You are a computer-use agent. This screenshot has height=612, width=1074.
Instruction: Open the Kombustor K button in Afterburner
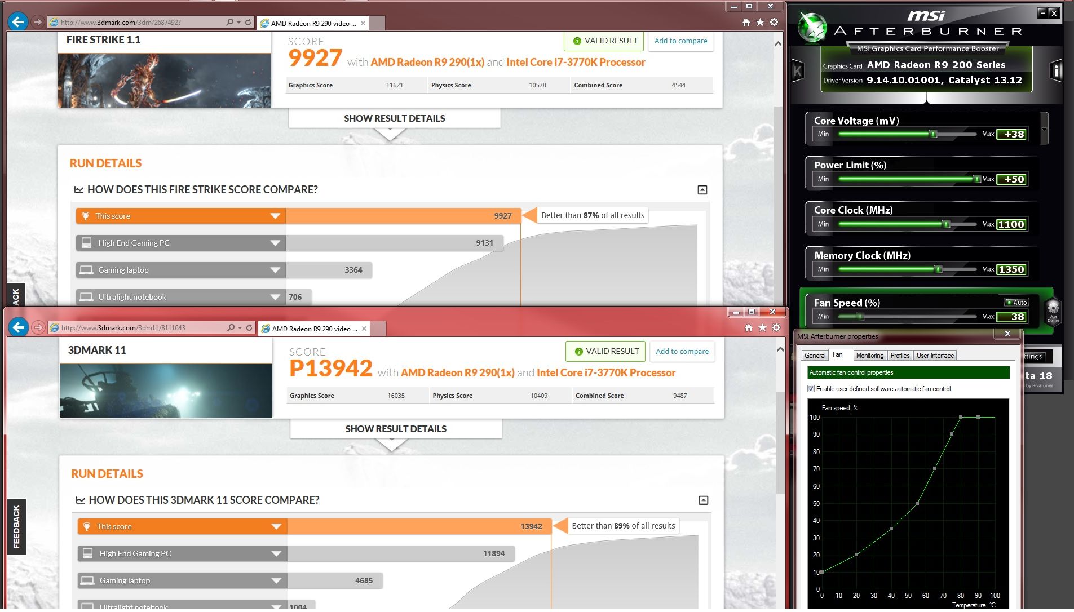(797, 72)
